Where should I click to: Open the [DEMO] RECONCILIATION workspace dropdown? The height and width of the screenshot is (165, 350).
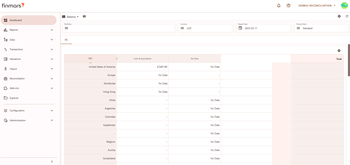point(317,5)
